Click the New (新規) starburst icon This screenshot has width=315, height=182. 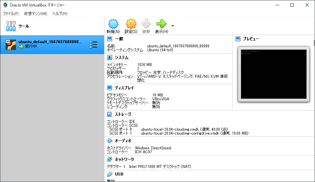click(113, 24)
